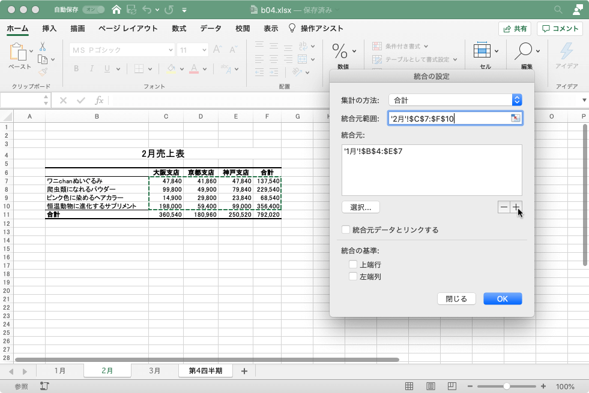
Task: Increase font size with larger A icon
Action: click(x=217, y=50)
